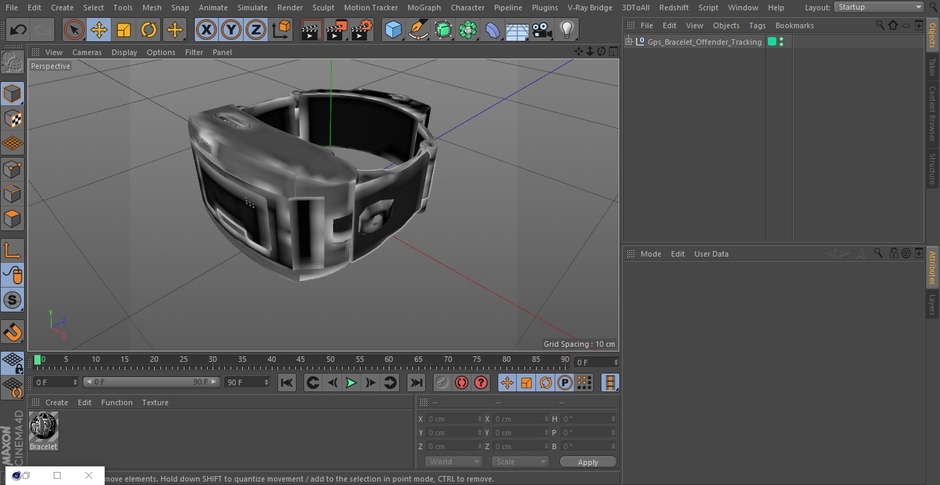940x485 pixels.
Task: Open Edit Render Settings icon
Action: coord(362,30)
